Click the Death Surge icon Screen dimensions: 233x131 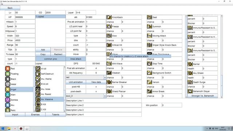(x=190, y=82)
